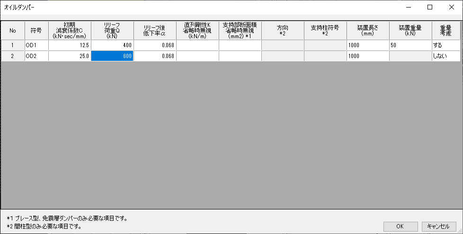Click the OK button
Image resolution: width=463 pixels, height=234 pixels.
coord(401,226)
